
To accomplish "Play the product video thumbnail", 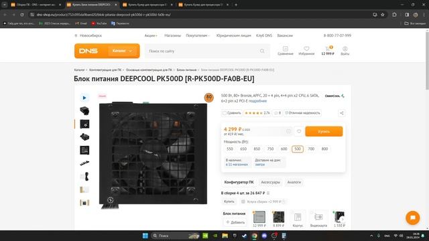I will [84, 98].
